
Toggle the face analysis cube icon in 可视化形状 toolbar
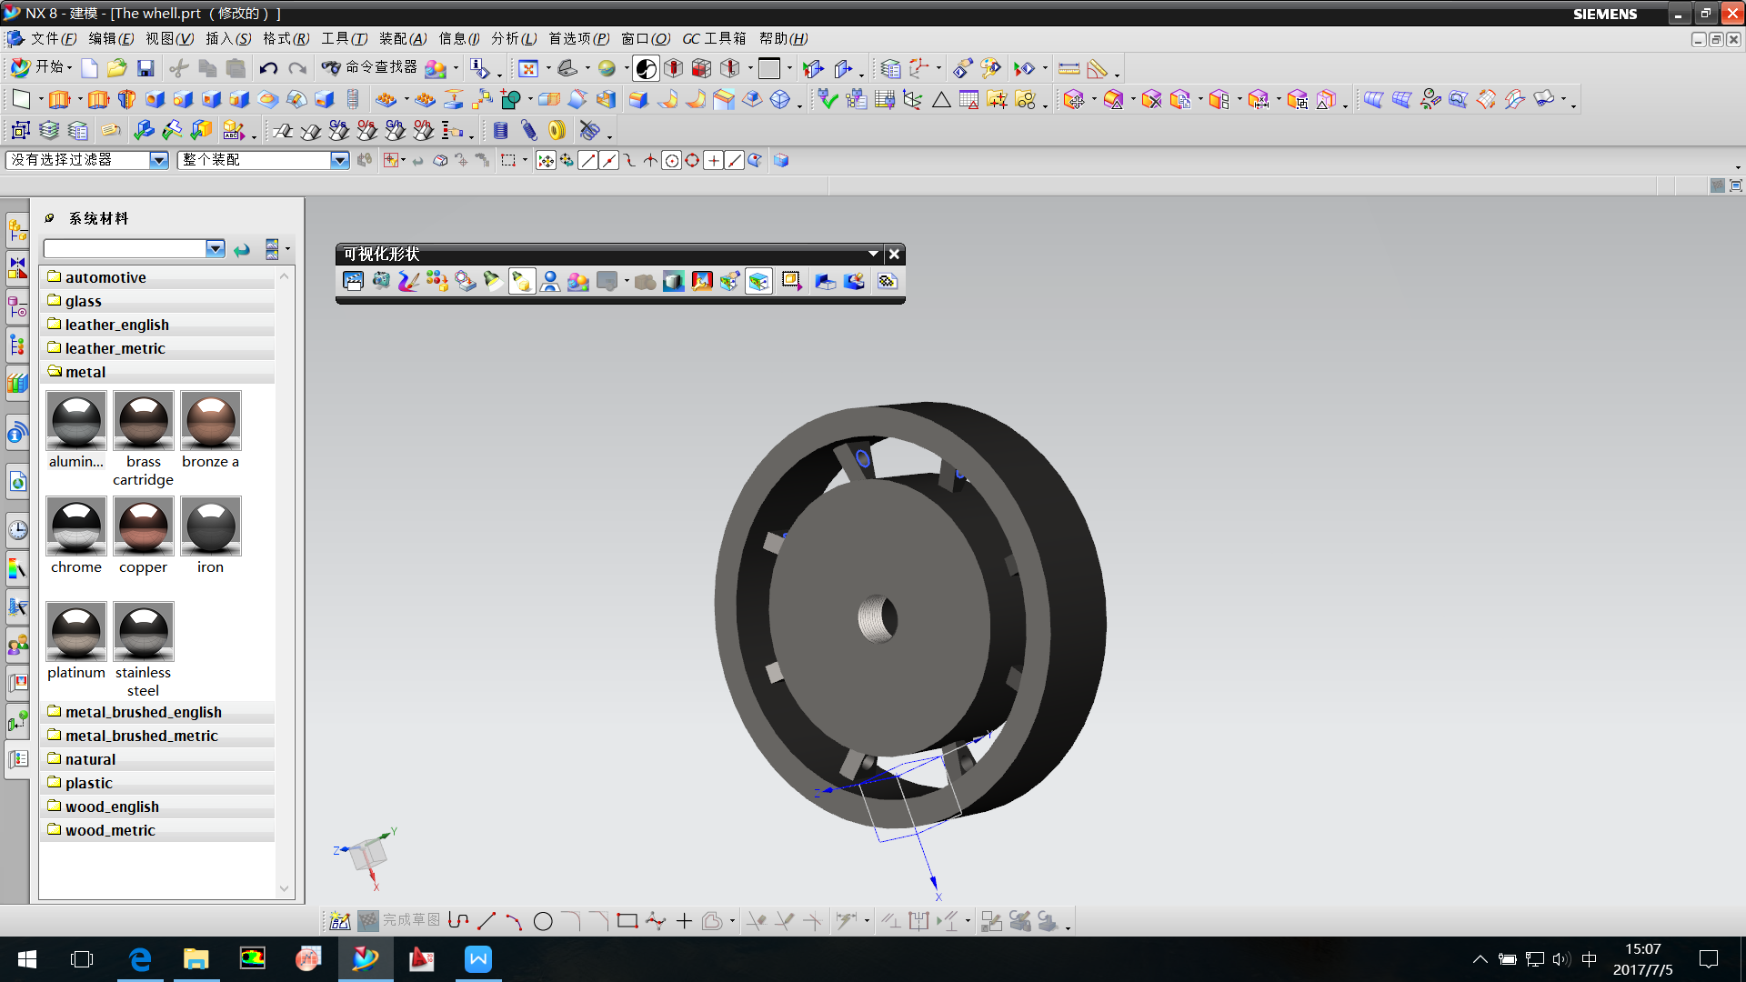tap(758, 281)
